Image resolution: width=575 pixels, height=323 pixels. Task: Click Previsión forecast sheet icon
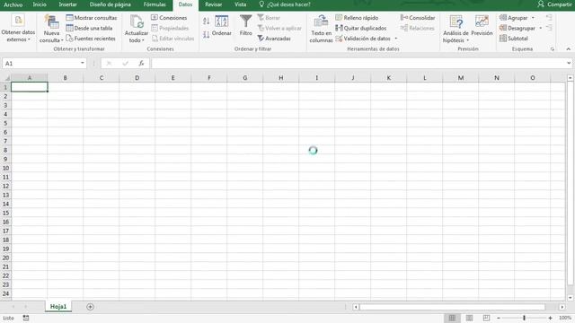pyautogui.click(x=482, y=22)
